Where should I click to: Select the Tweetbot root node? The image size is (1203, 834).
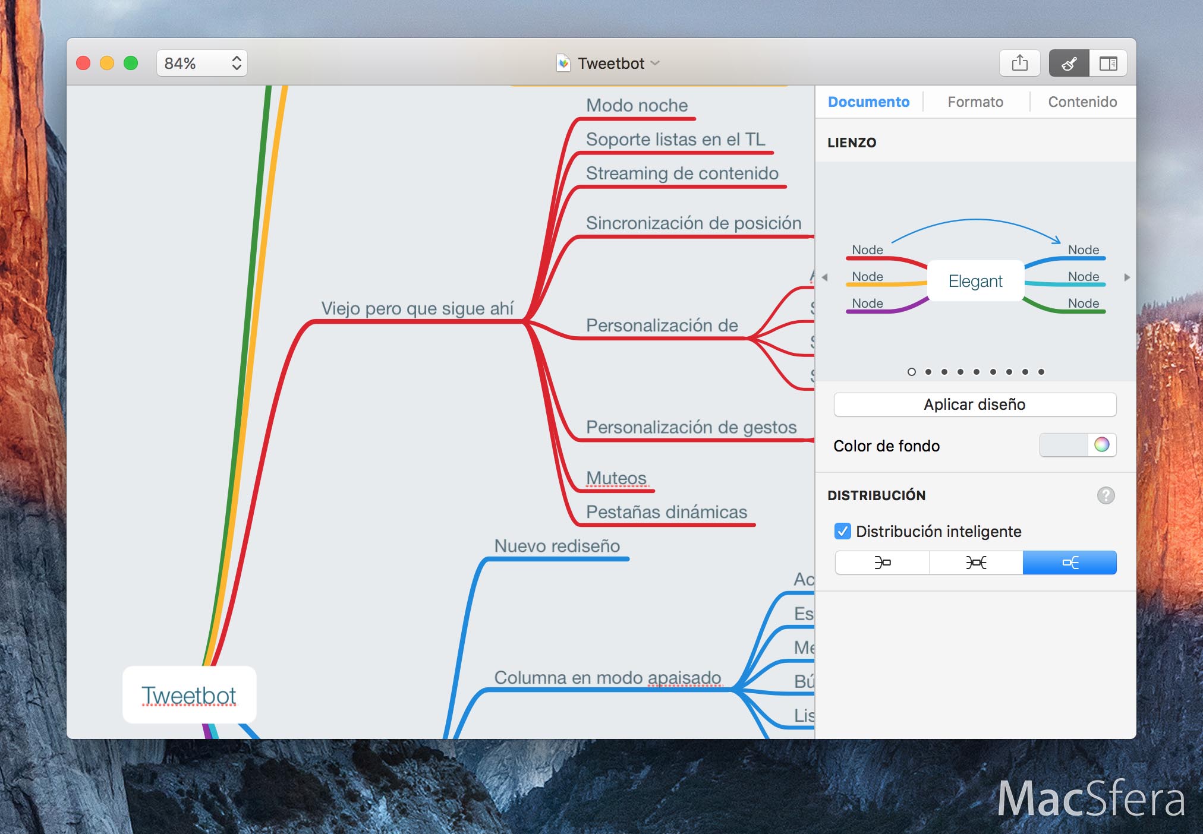[x=189, y=694]
